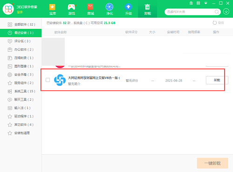This screenshot has height=172, width=233.
Task: Click the 暂无评分 rating text
Action: pyautogui.click(x=132, y=81)
